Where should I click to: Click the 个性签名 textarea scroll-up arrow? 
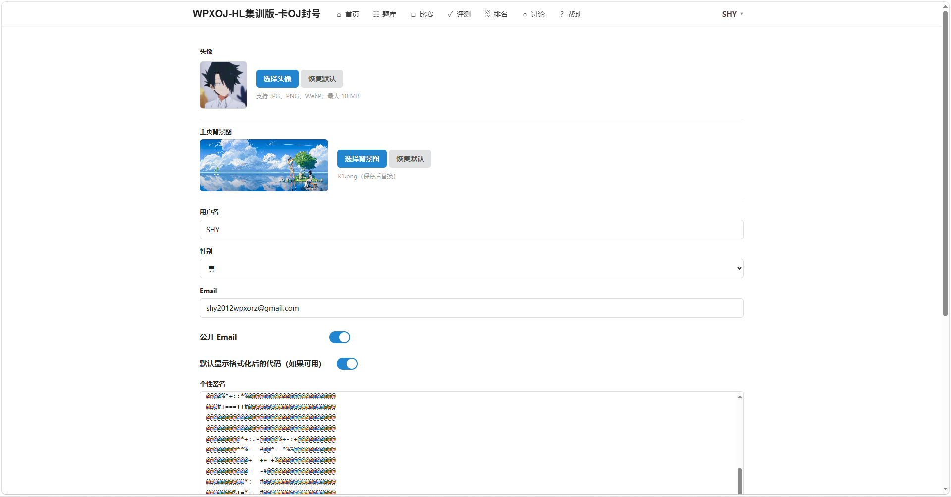[740, 396]
